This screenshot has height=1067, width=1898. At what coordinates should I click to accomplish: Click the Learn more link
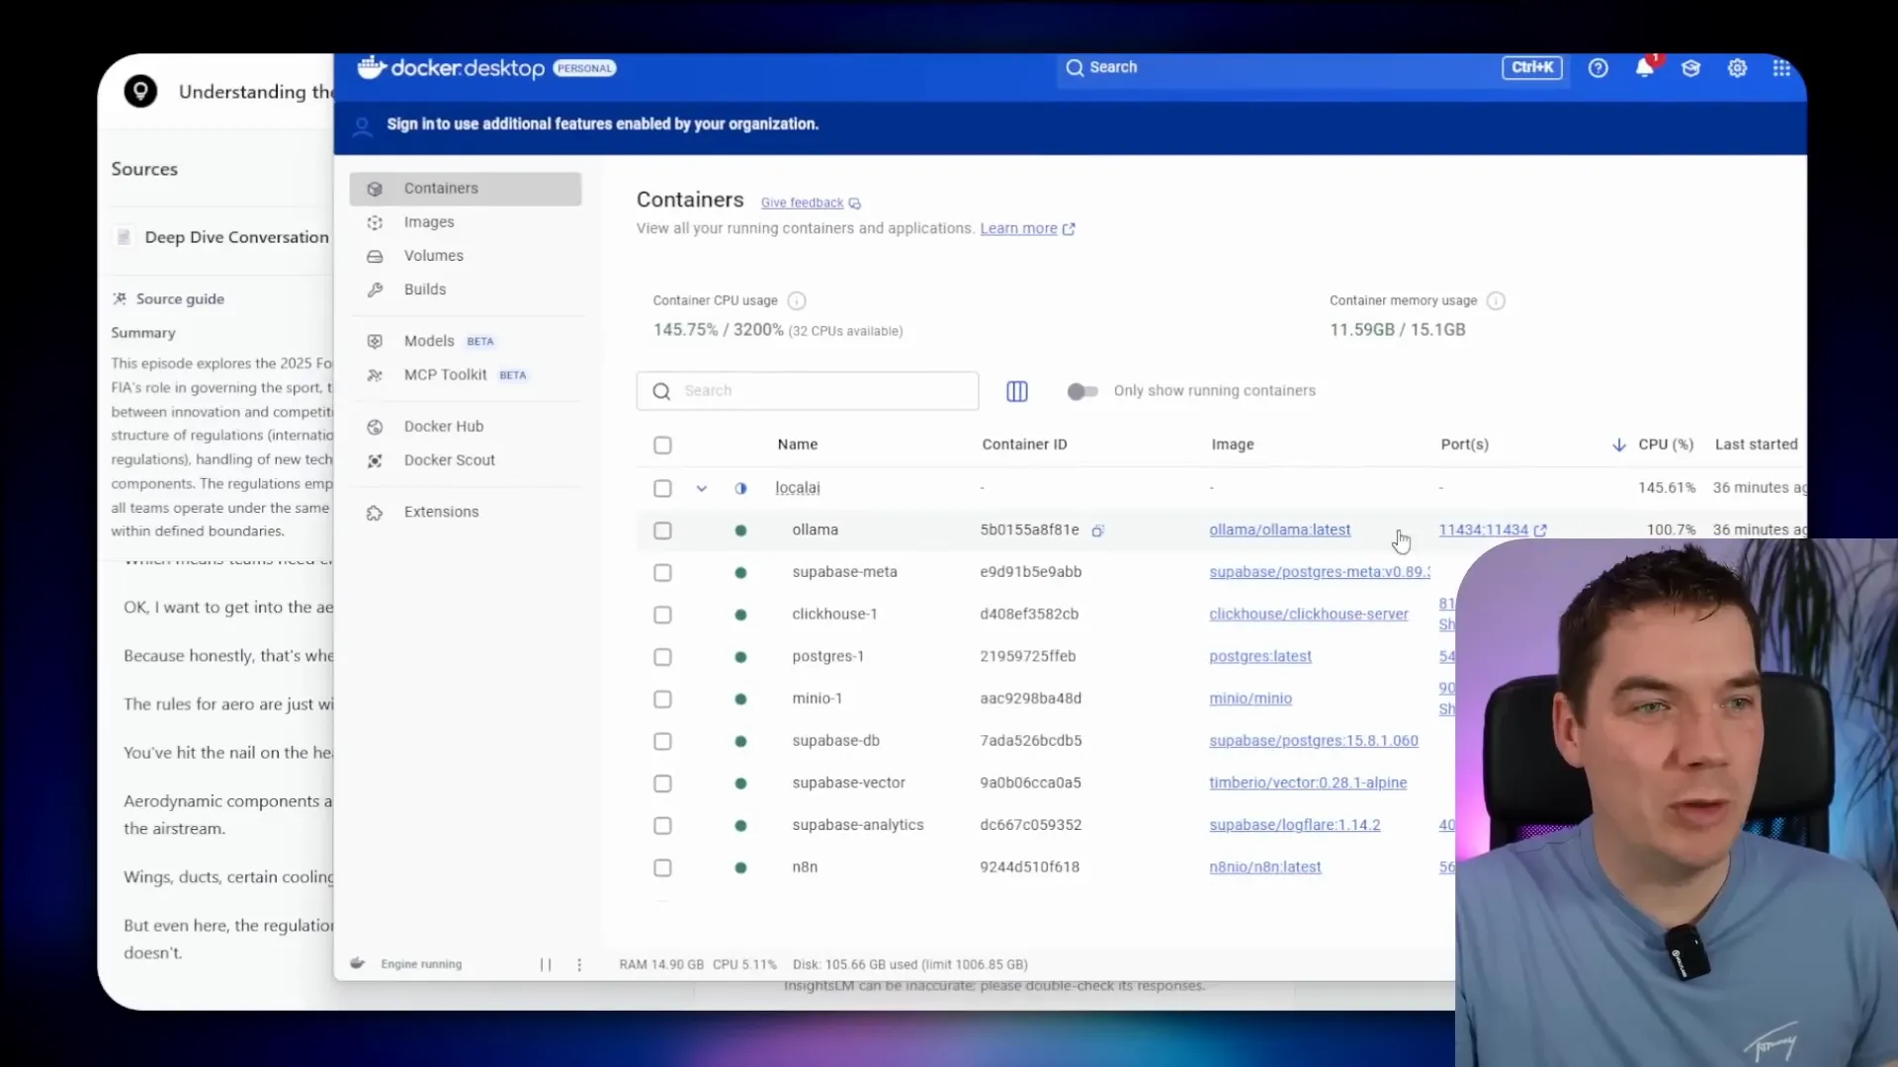(x=1018, y=228)
